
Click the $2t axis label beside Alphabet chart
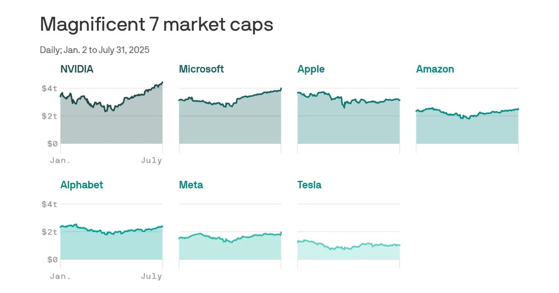[x=49, y=232]
